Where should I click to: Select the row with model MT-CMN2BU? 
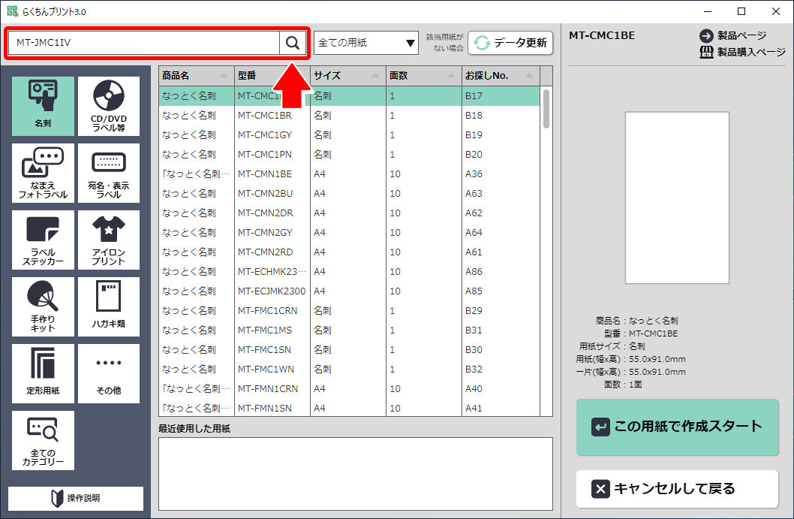(x=350, y=194)
